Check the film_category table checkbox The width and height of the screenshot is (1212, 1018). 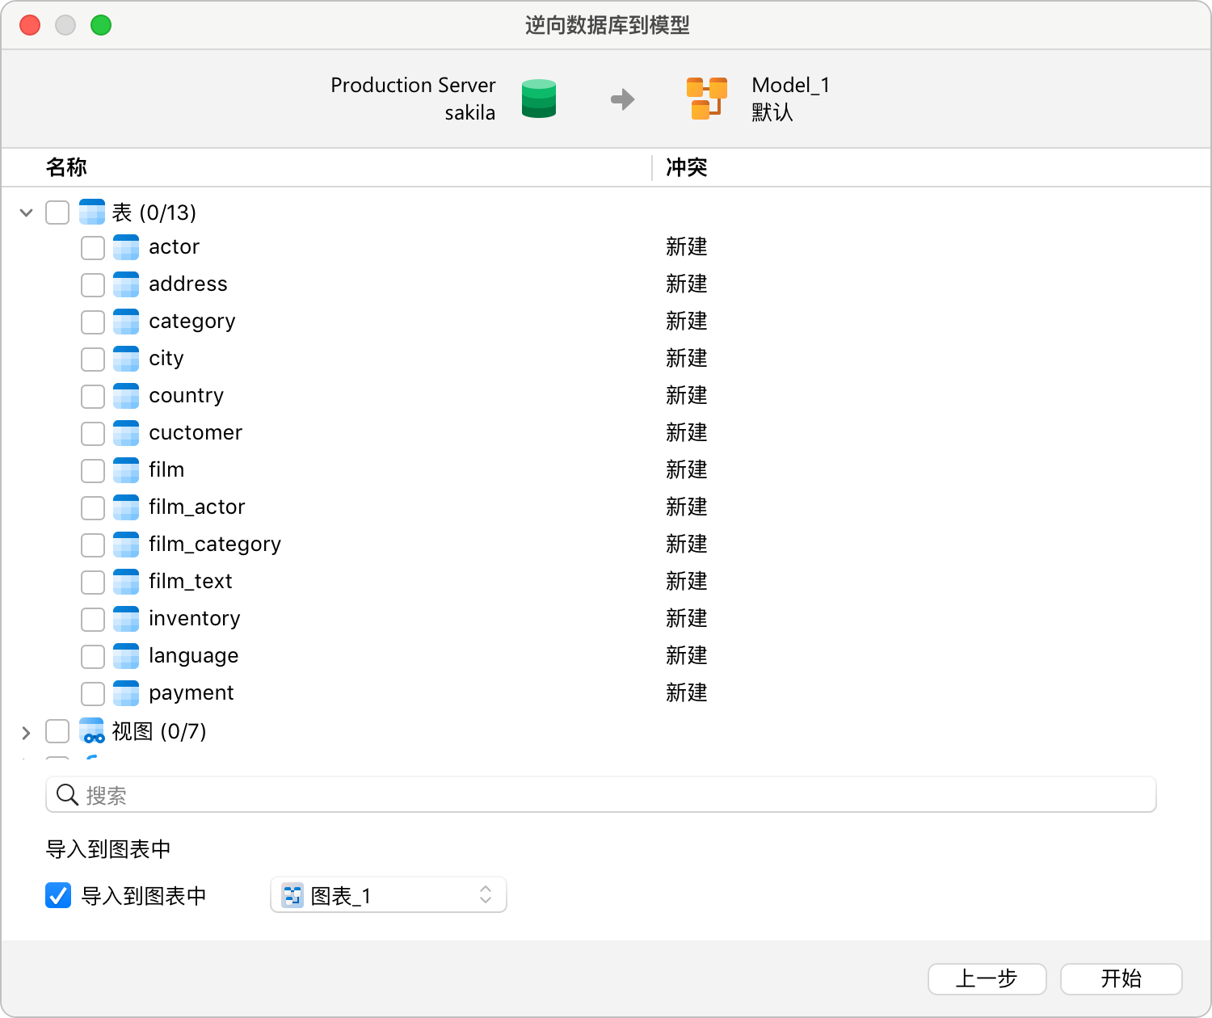[93, 545]
